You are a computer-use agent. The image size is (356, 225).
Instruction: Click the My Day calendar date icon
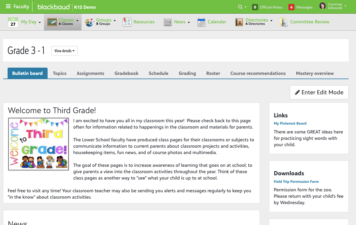coord(13,22)
